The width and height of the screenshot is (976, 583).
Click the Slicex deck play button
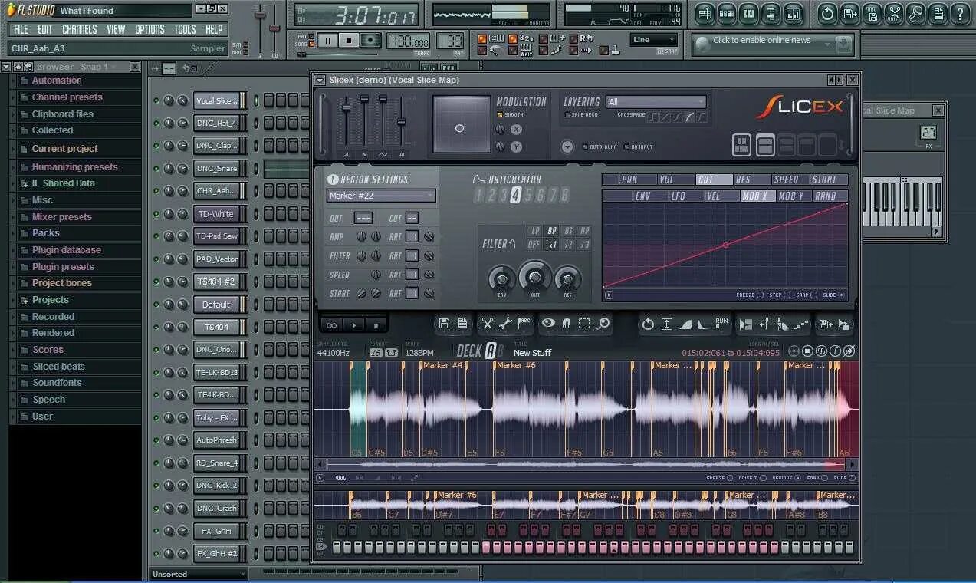pyautogui.click(x=353, y=324)
